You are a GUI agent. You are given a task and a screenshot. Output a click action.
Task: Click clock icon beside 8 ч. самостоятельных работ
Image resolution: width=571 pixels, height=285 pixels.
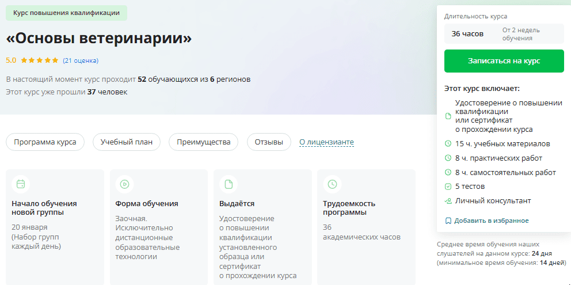click(448, 173)
